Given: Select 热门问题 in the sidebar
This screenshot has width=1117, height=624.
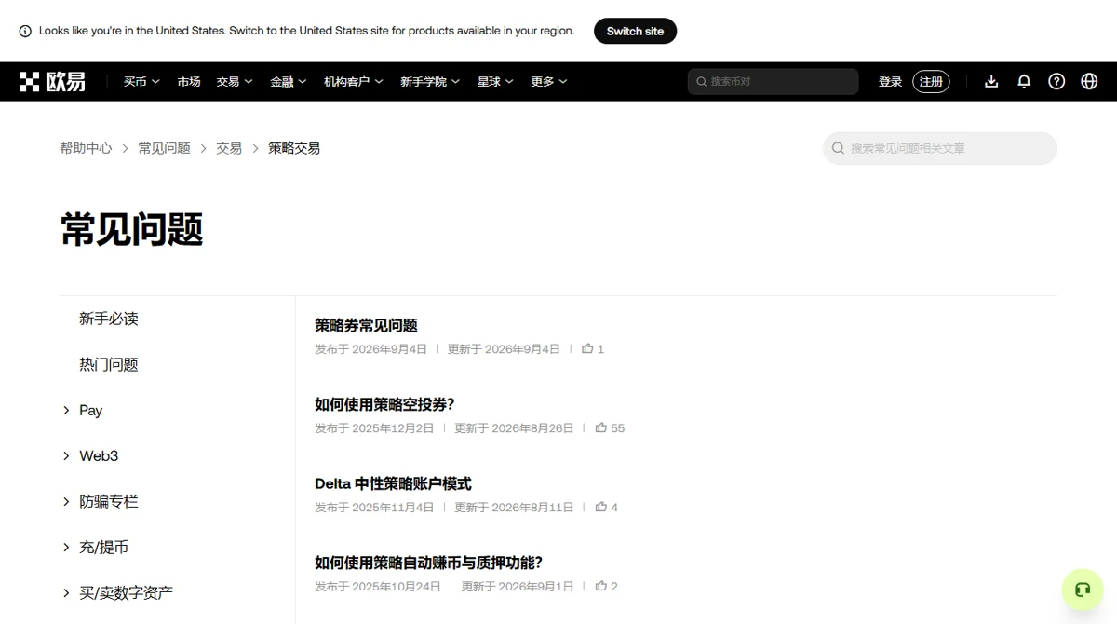Looking at the screenshot, I should [109, 365].
